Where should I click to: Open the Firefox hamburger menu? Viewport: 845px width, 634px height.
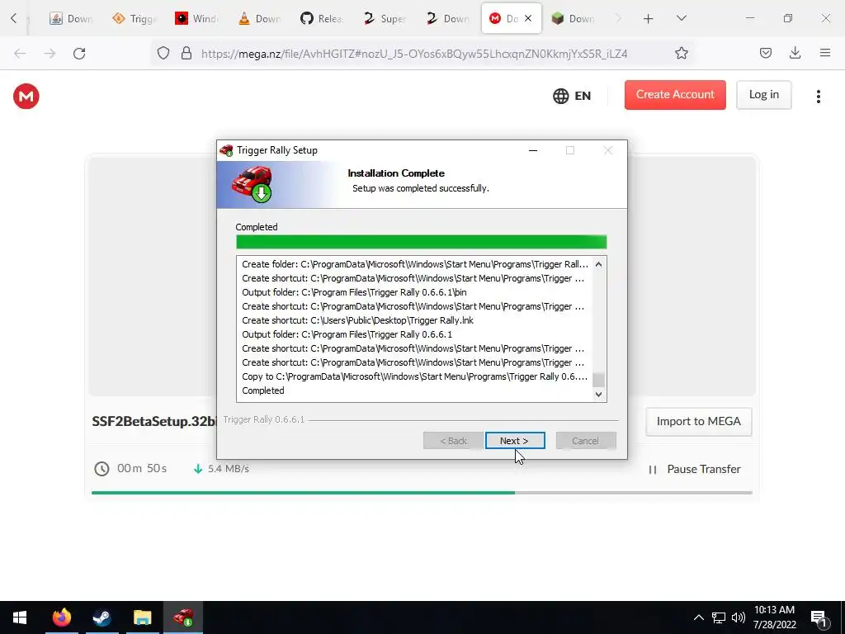(825, 53)
